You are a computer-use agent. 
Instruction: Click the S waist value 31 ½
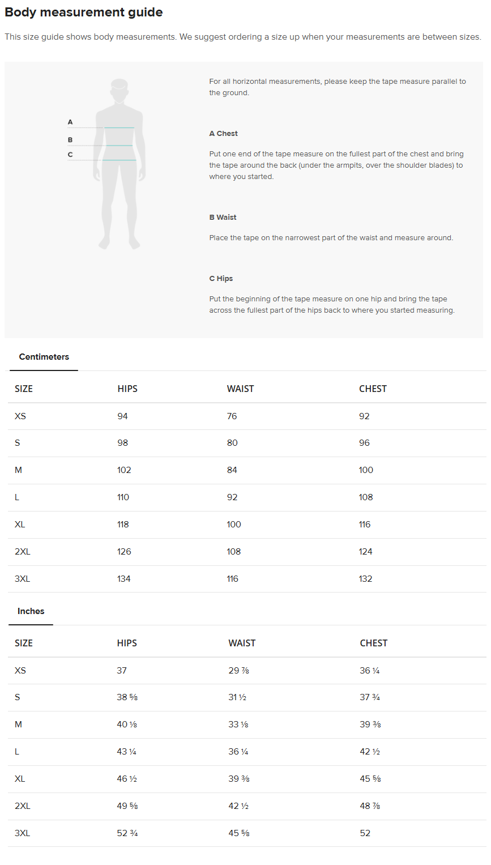coord(237,697)
